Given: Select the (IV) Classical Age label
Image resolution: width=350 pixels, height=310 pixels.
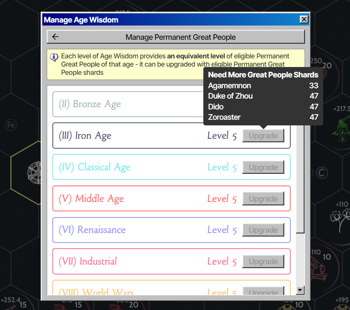Looking at the screenshot, I should click(94, 167).
